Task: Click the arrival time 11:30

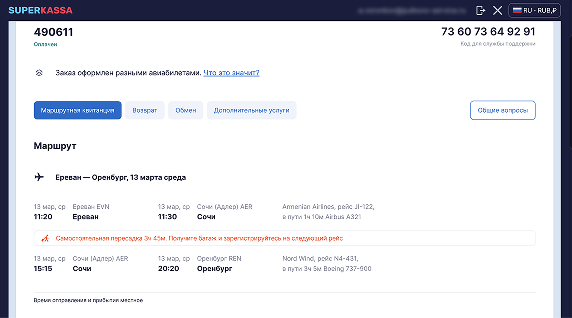Action: click(x=167, y=217)
